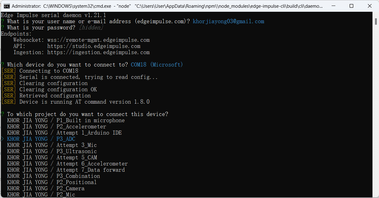Click the scrollbar down arrow
This screenshot has width=379, height=198.
pyautogui.click(x=376, y=195)
